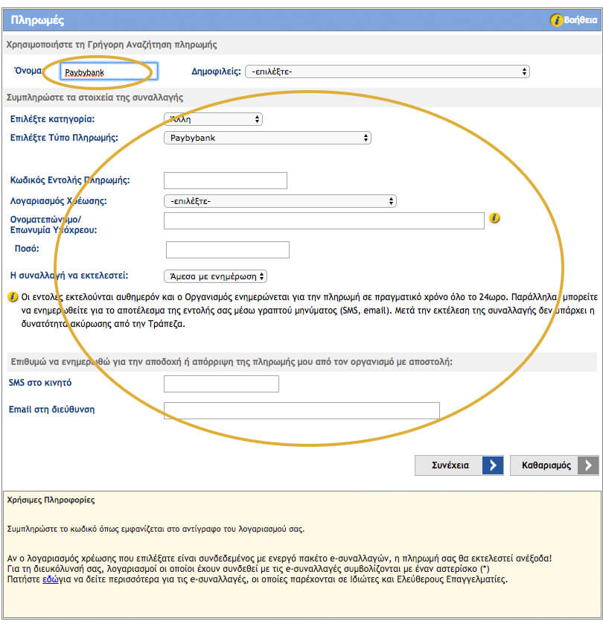Viewport: 603px width, 630px height.
Task: Click blue arrow on the Συνέχεια button
Action: click(x=492, y=465)
